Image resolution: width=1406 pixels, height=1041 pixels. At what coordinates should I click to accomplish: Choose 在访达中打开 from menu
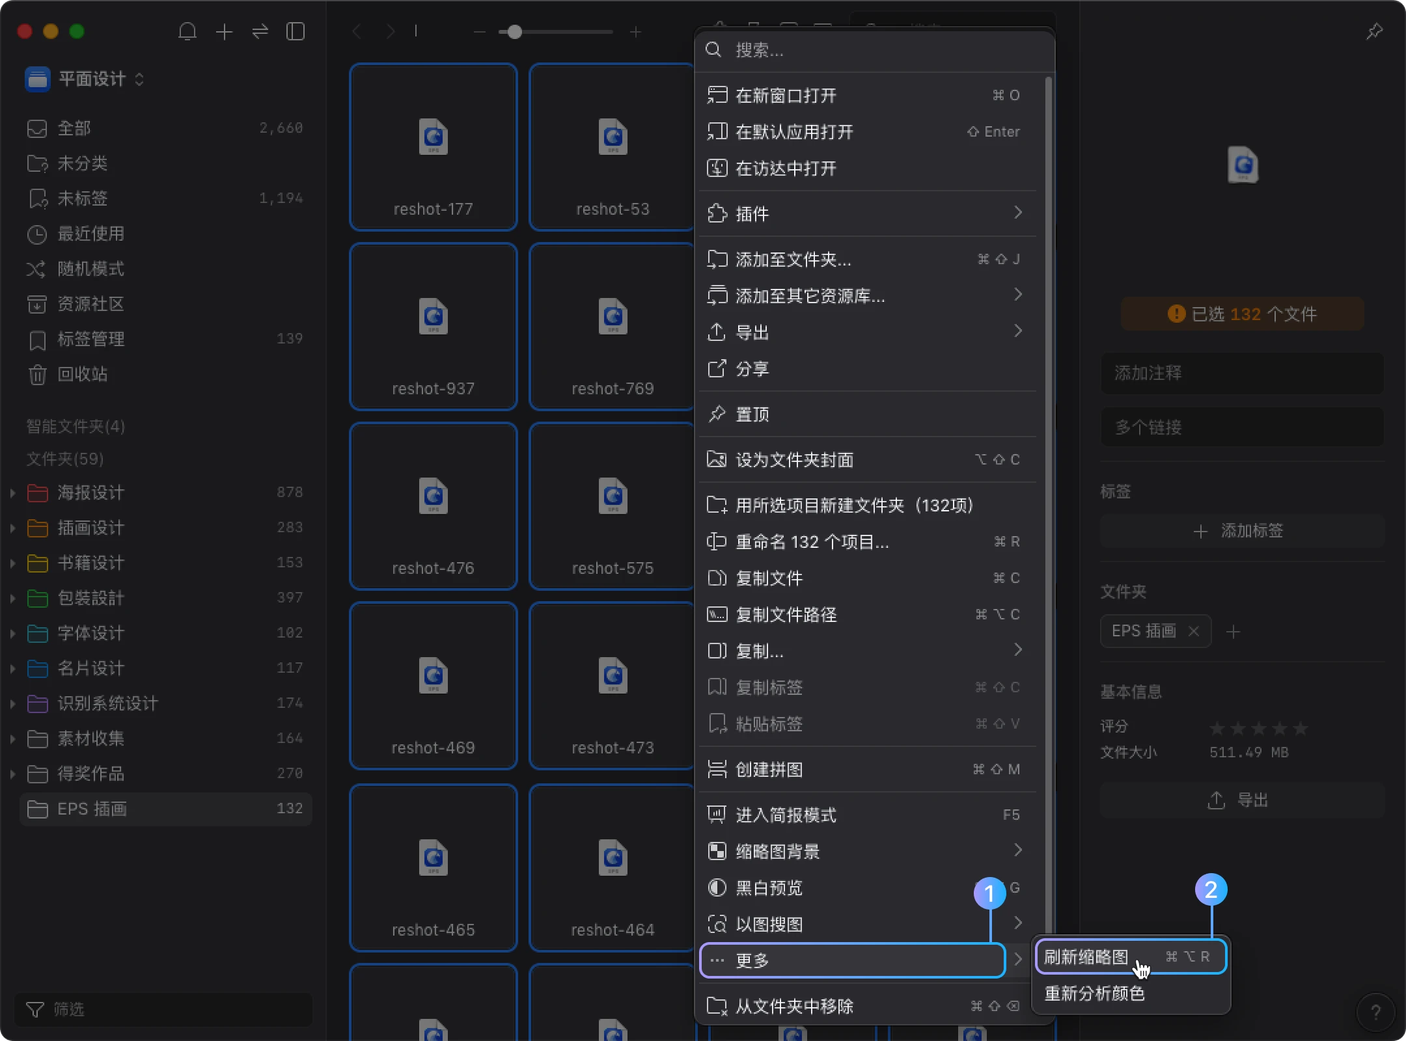[x=868, y=169]
